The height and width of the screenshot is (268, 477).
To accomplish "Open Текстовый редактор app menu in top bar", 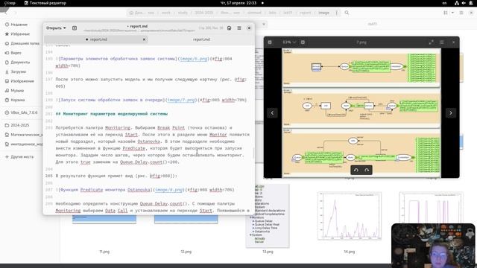I will (45, 3).
